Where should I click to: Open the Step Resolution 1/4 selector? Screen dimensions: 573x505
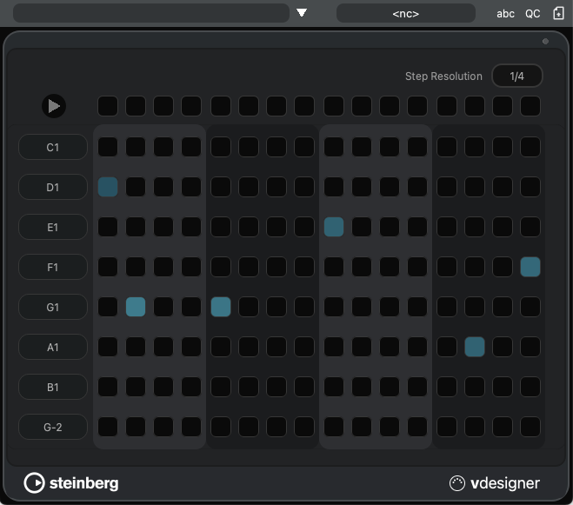(x=517, y=76)
